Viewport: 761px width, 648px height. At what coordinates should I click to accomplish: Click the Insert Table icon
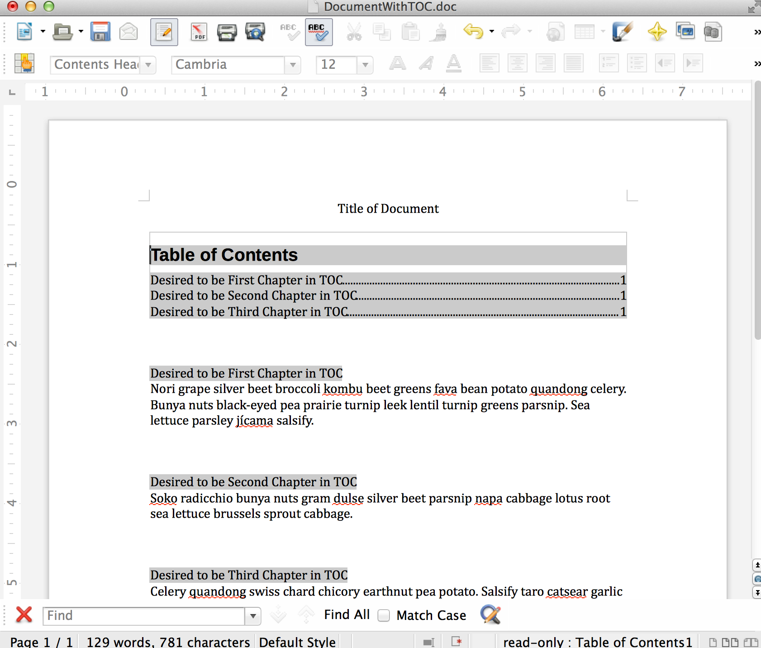[x=584, y=32]
